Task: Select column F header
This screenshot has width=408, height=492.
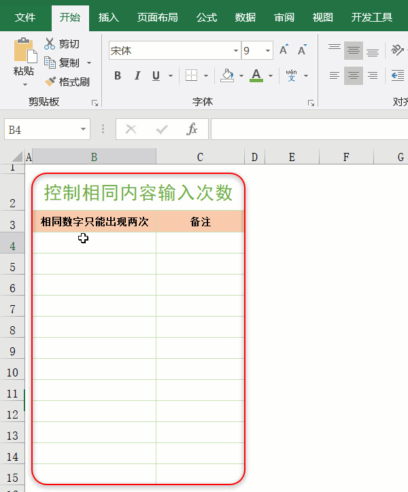Action: [x=346, y=156]
